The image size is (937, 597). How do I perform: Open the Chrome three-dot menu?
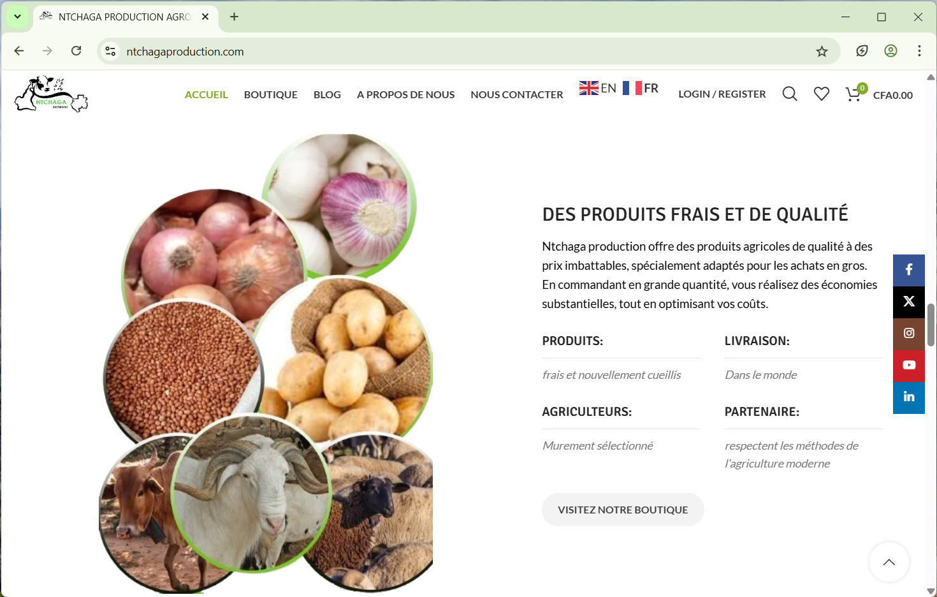click(x=919, y=51)
